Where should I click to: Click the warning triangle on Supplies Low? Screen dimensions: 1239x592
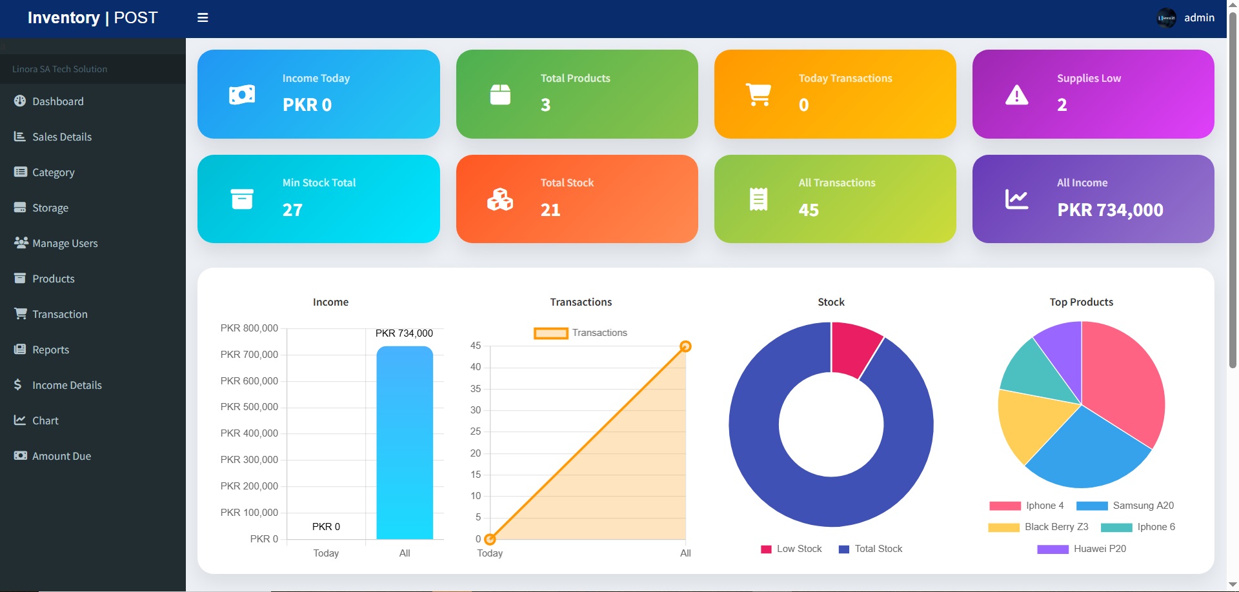click(1016, 95)
